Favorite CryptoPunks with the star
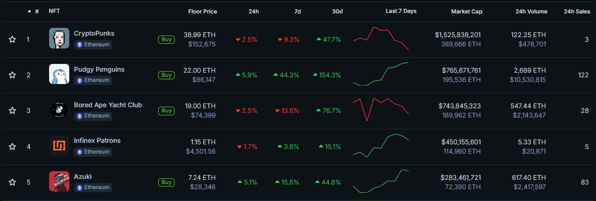This screenshot has height=201, width=596. tap(12, 40)
